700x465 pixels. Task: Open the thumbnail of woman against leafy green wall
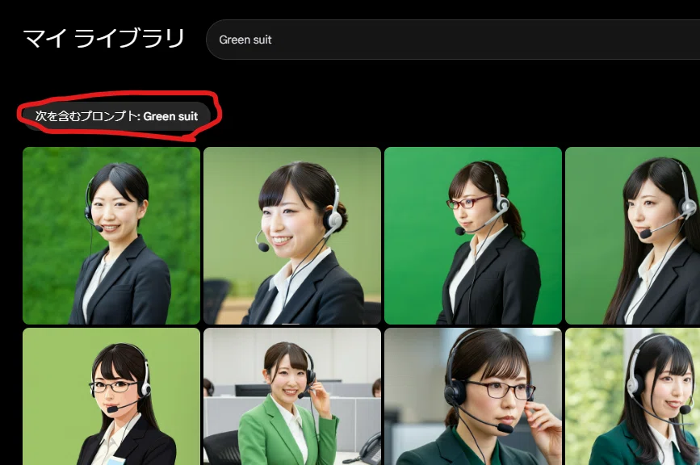111,236
